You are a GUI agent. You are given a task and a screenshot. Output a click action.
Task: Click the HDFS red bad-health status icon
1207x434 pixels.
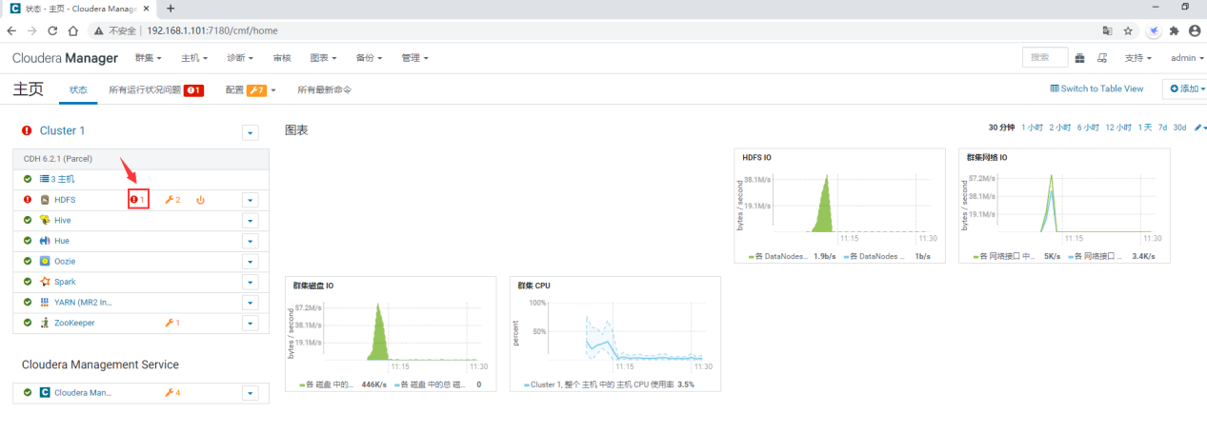coord(28,200)
